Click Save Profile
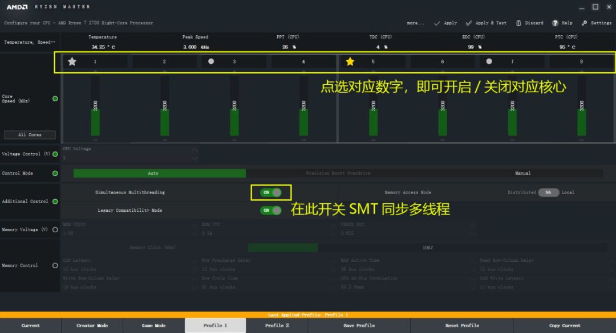The image size is (616, 333). pos(359,326)
